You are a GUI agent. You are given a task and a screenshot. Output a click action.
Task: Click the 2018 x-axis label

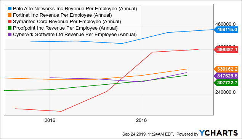click(x=141, y=120)
